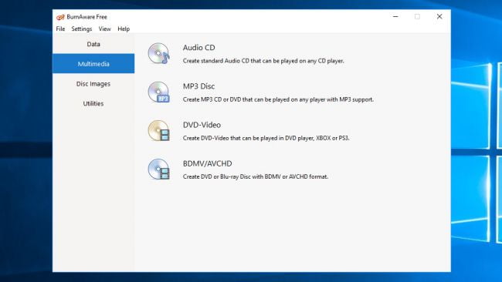Viewport: 502px width, 282px height.
Task: Close the BurnAware Free window
Action: click(x=439, y=17)
